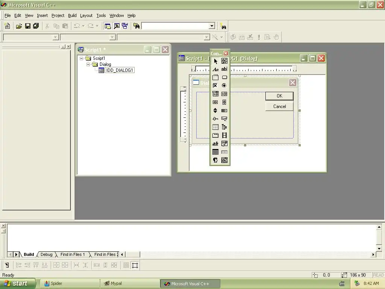Select the Date Time Picker control

(x=224, y=144)
